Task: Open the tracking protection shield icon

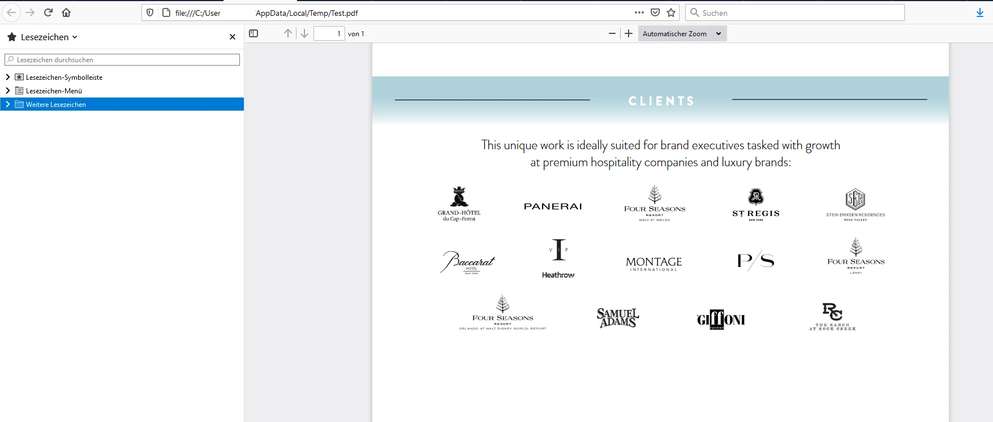Action: [150, 12]
